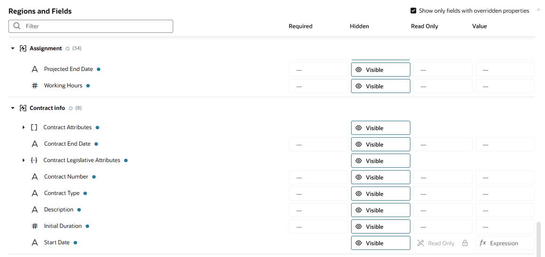Screen dimensions: 545x257
Task: Click the search magnifier icon in Filter
Action: click(x=17, y=26)
